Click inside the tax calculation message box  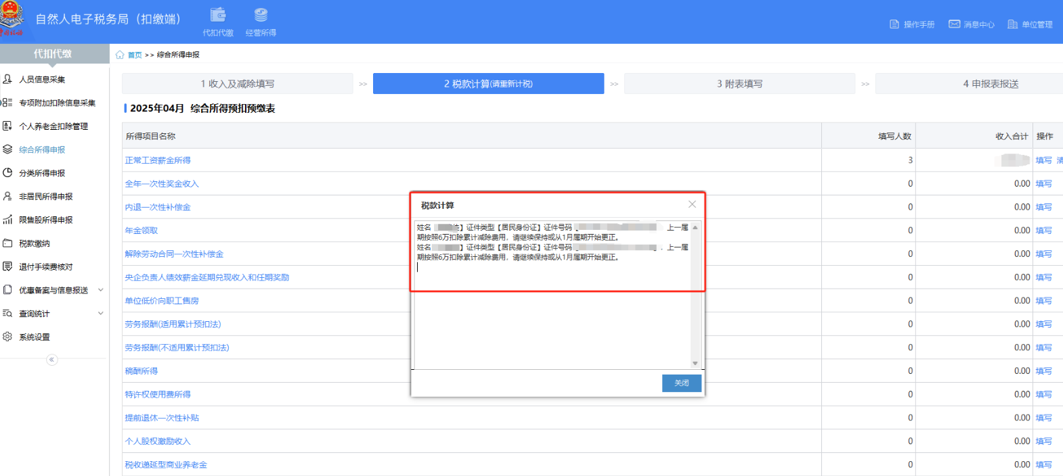click(x=552, y=311)
